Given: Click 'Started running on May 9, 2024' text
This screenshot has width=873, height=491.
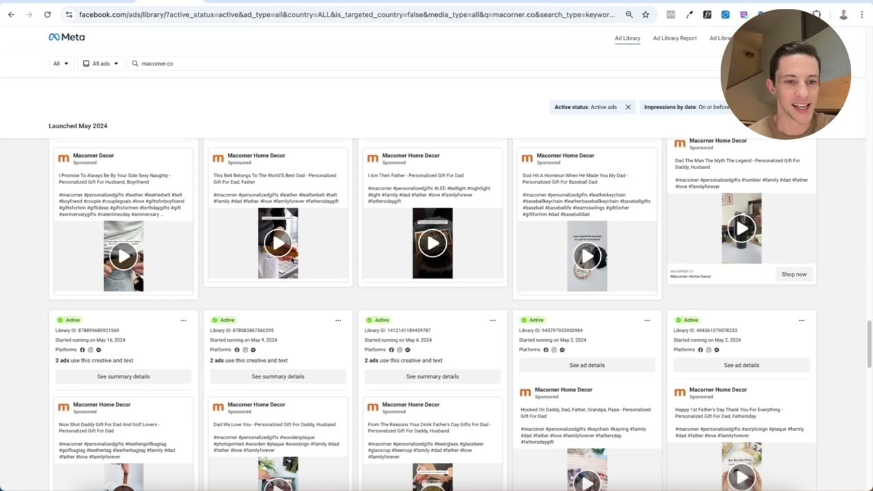Looking at the screenshot, I should (x=243, y=340).
